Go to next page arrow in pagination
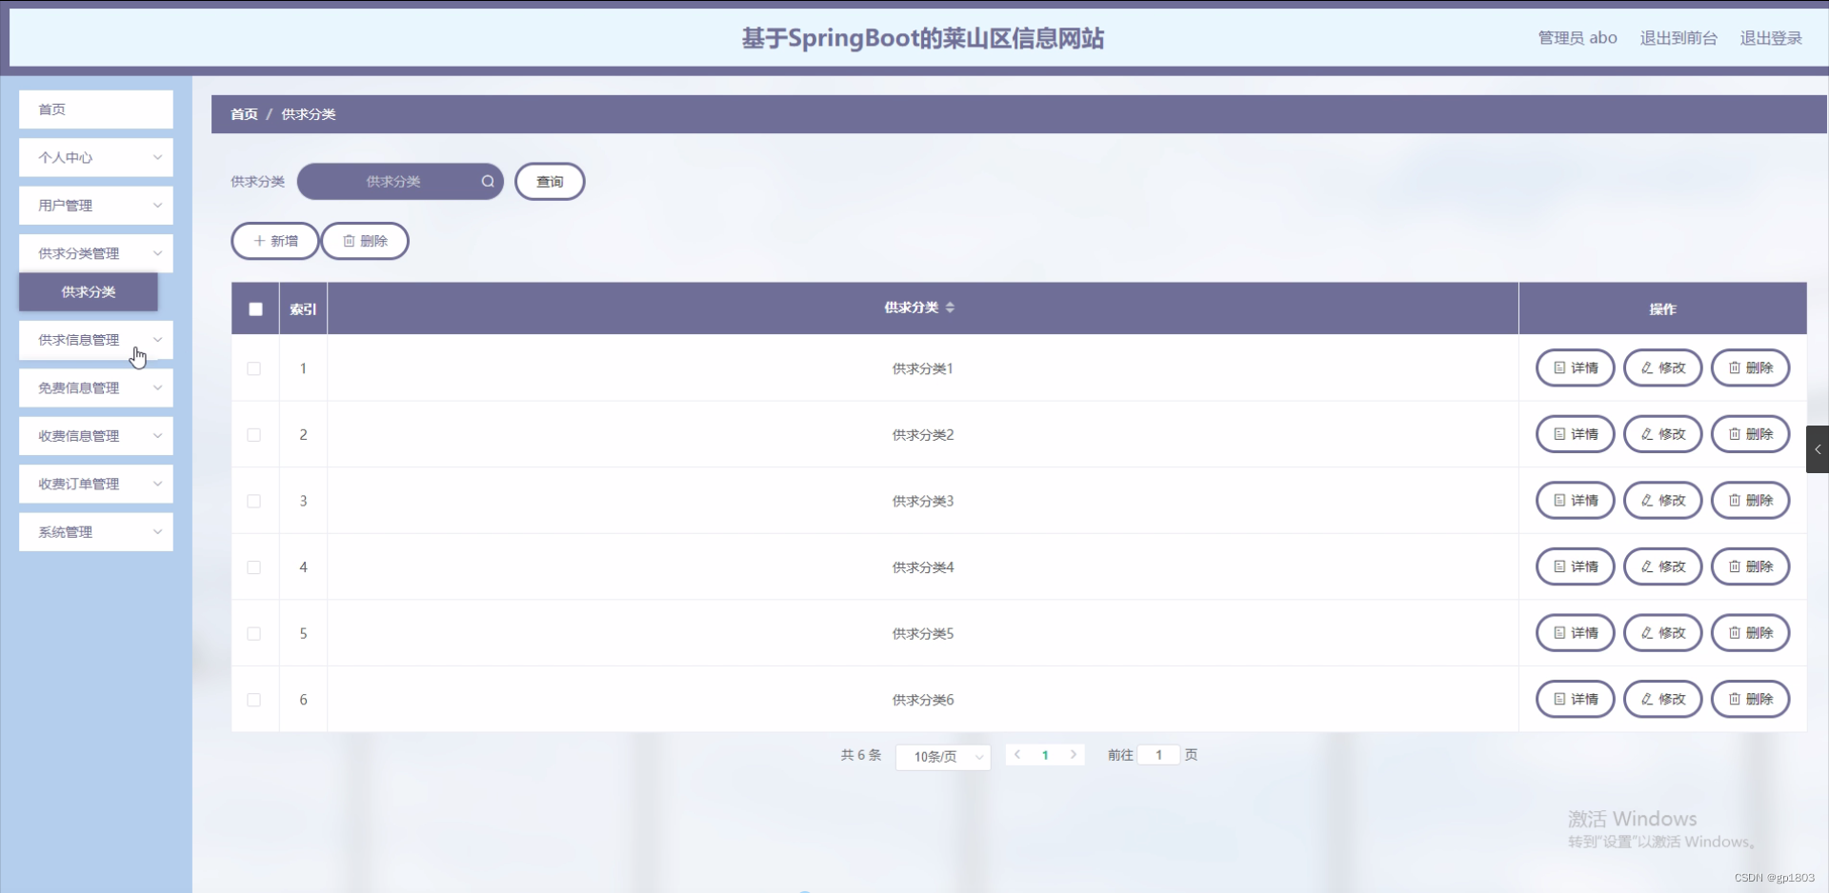Image resolution: width=1829 pixels, height=893 pixels. pos(1074,755)
